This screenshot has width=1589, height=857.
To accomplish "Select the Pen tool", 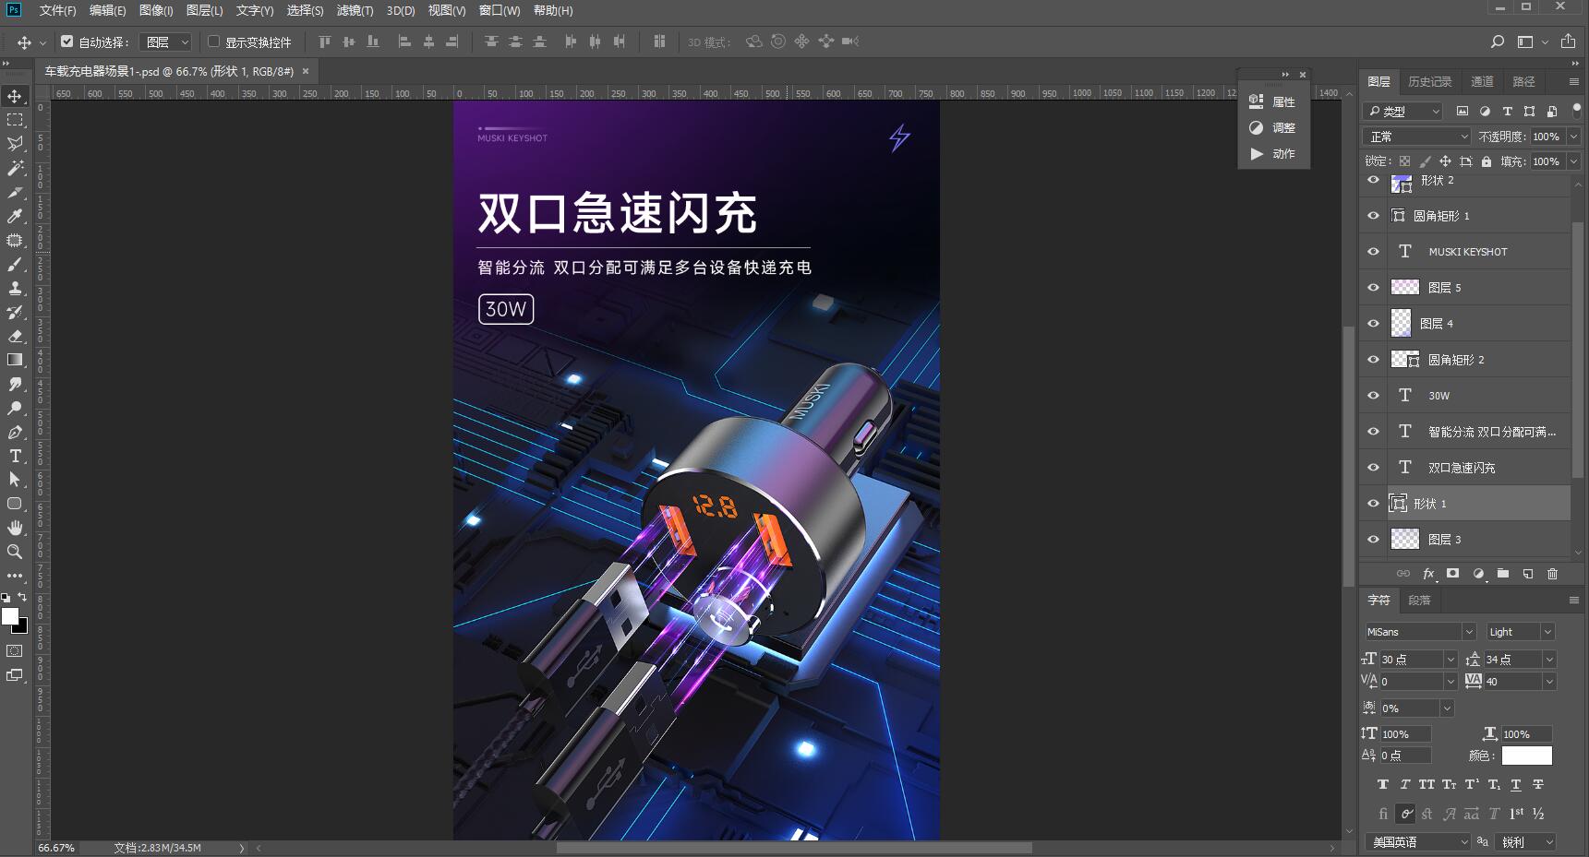I will coord(15,432).
